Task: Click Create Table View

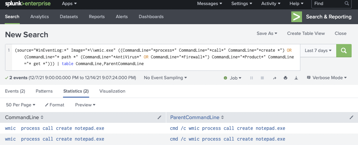Action: point(306,33)
